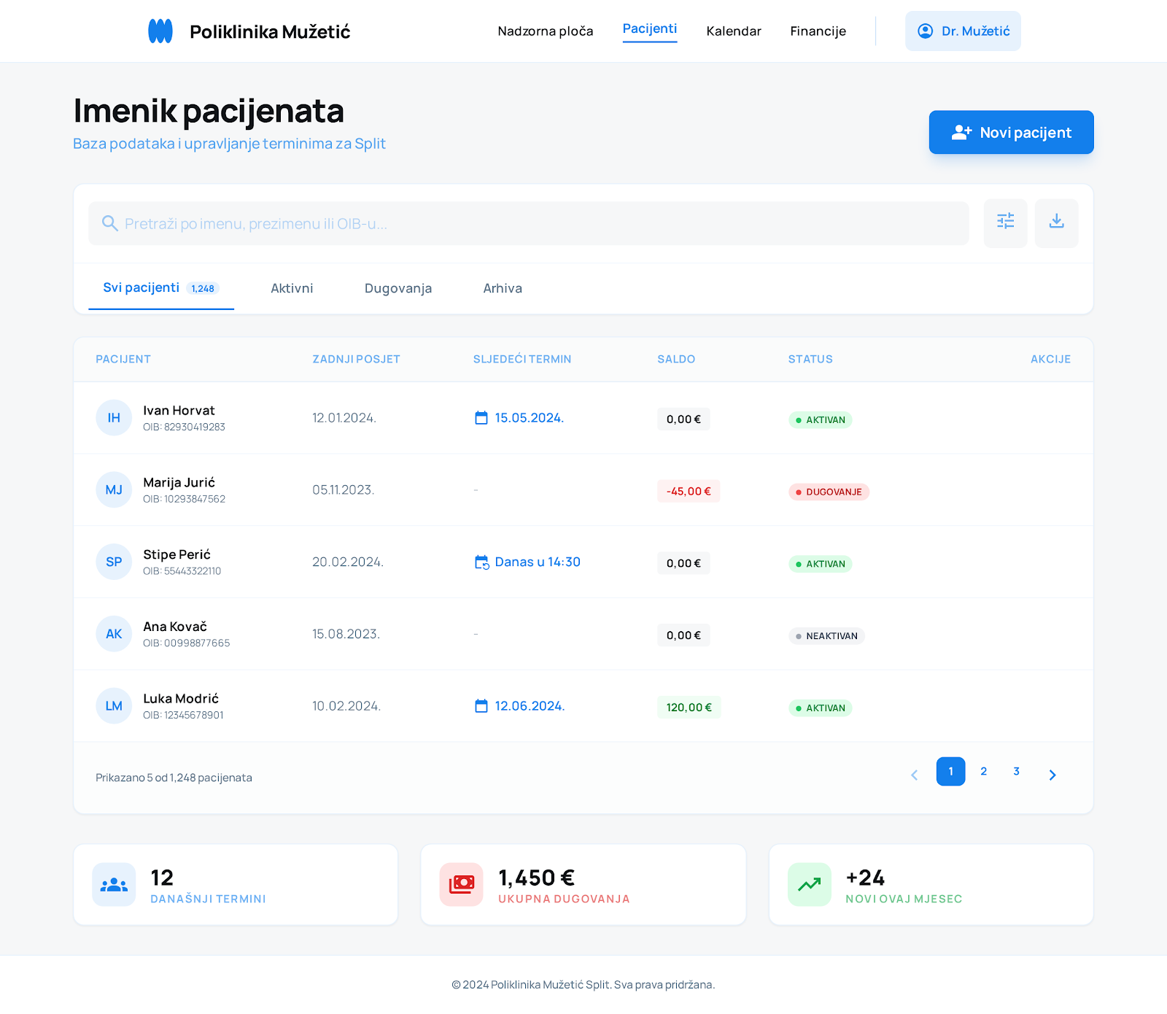Click the Novi pacijent button
1167x1014 pixels.
click(1011, 133)
